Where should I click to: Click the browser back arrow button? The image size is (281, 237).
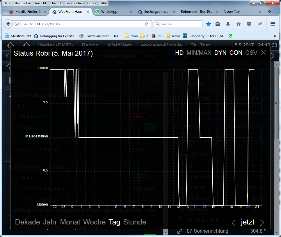[8, 24]
